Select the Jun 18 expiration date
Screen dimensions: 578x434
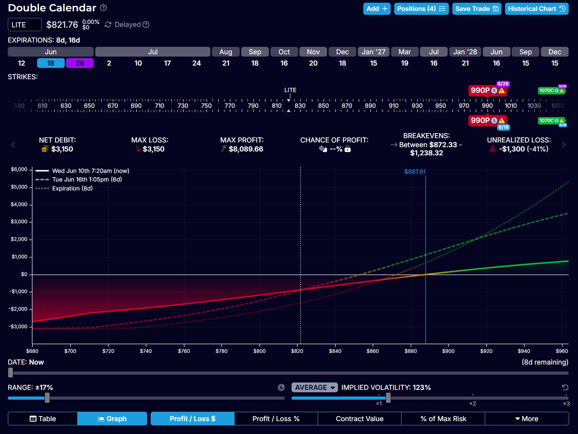click(51, 63)
